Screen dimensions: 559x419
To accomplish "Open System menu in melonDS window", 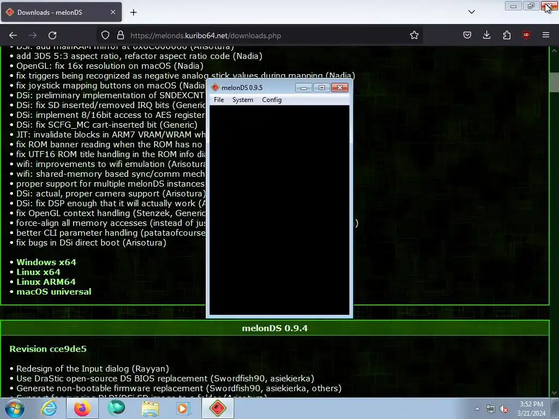I will pyautogui.click(x=243, y=100).
